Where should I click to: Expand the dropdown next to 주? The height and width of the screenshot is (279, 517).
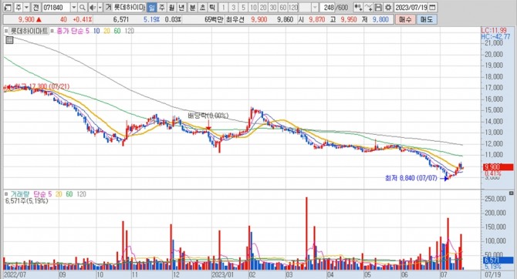(x=26, y=7)
